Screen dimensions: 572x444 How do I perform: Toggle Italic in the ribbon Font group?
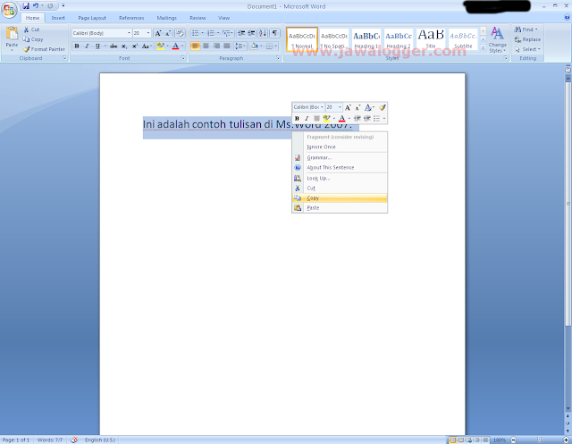(87, 46)
